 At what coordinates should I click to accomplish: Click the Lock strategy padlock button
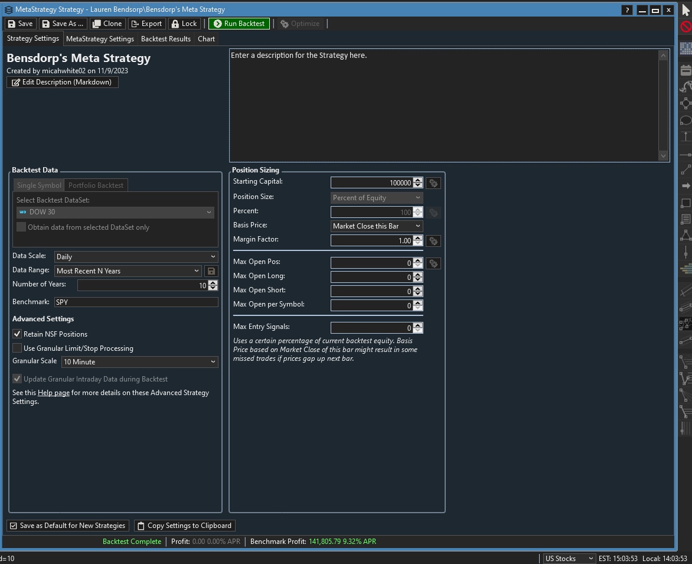pos(184,24)
